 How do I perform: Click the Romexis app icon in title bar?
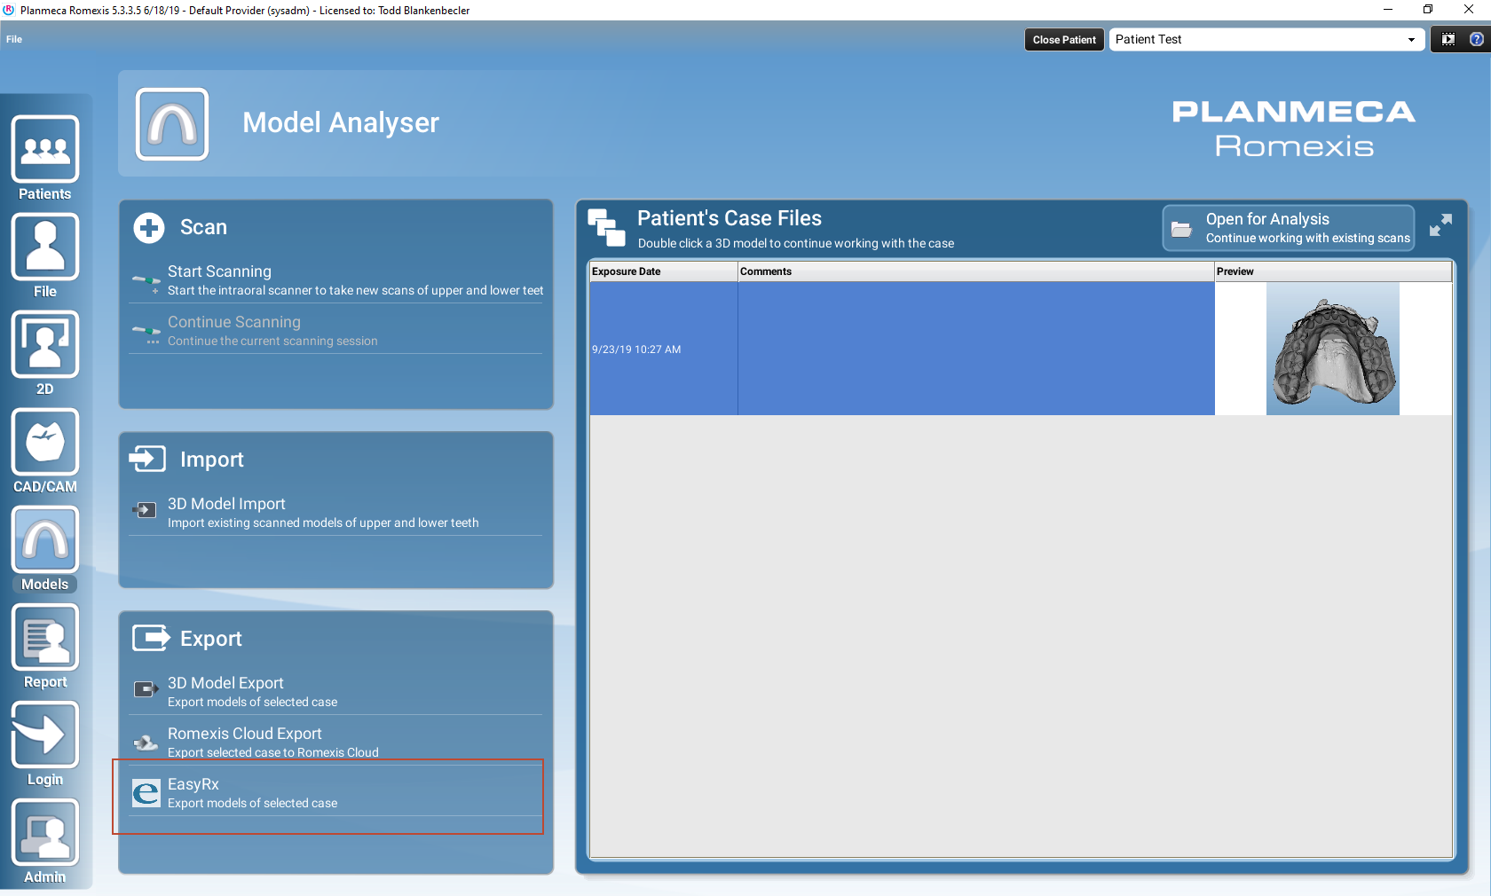pos(9,10)
